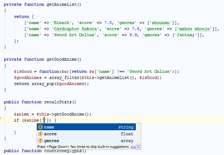
Task: Click the '>>' link in the popup hint
Action: click(x=133, y=146)
